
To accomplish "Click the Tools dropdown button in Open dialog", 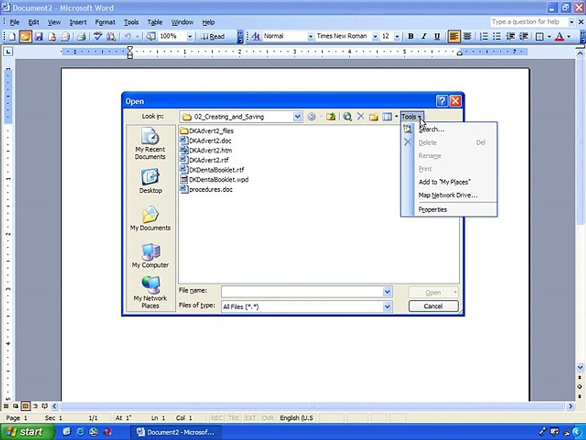I will 412,117.
